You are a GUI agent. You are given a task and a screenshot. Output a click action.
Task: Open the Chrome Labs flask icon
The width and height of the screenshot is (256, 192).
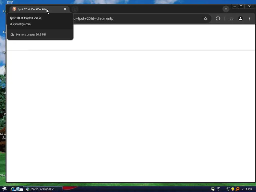[x=231, y=18]
